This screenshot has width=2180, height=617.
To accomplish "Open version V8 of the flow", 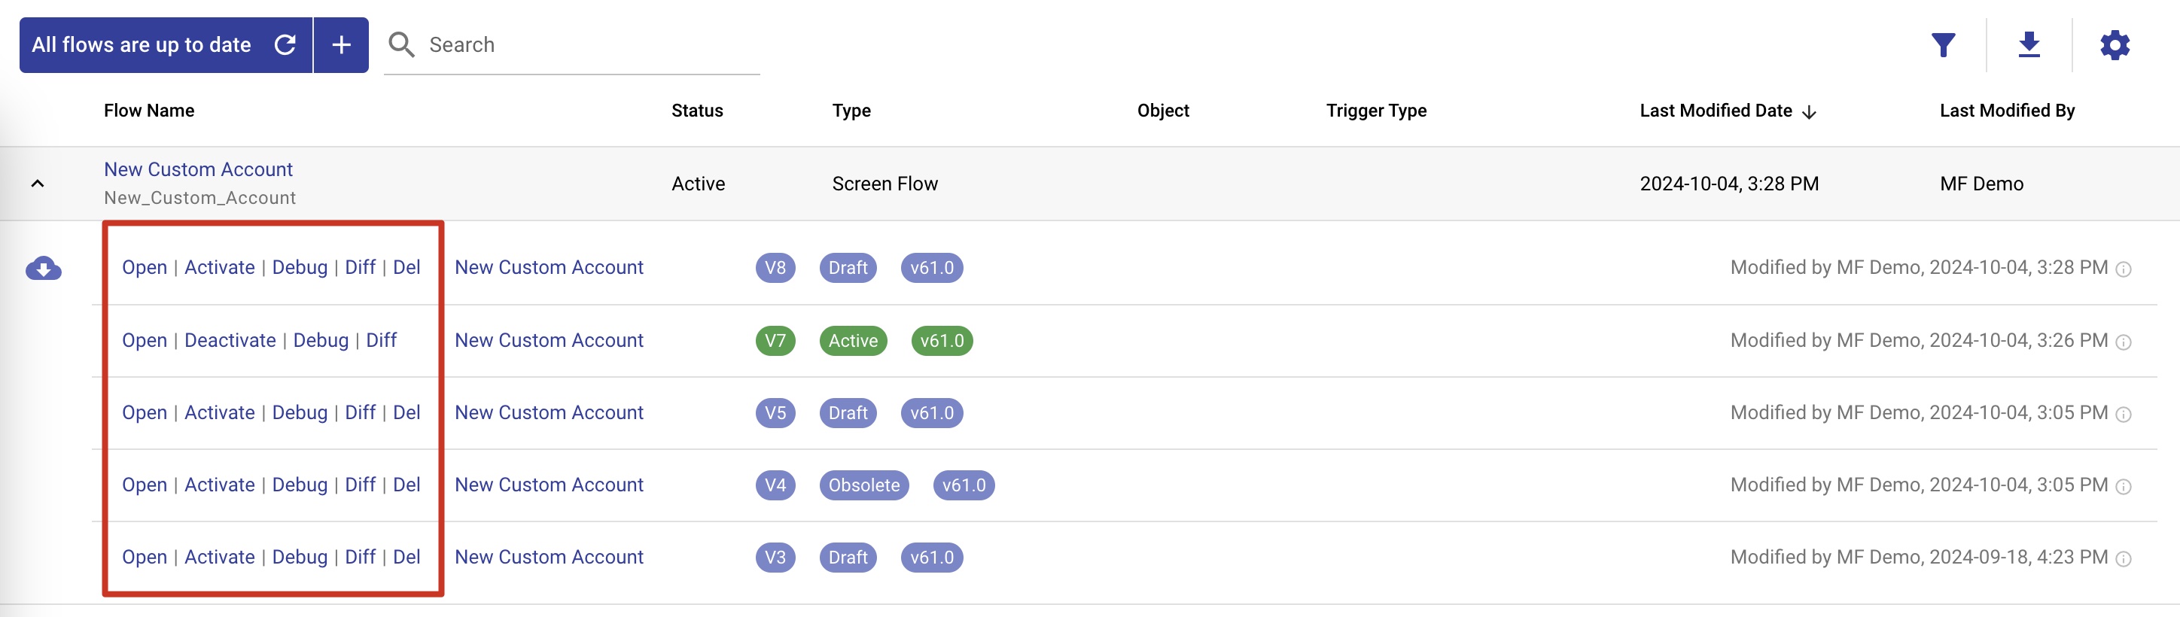I will [145, 267].
